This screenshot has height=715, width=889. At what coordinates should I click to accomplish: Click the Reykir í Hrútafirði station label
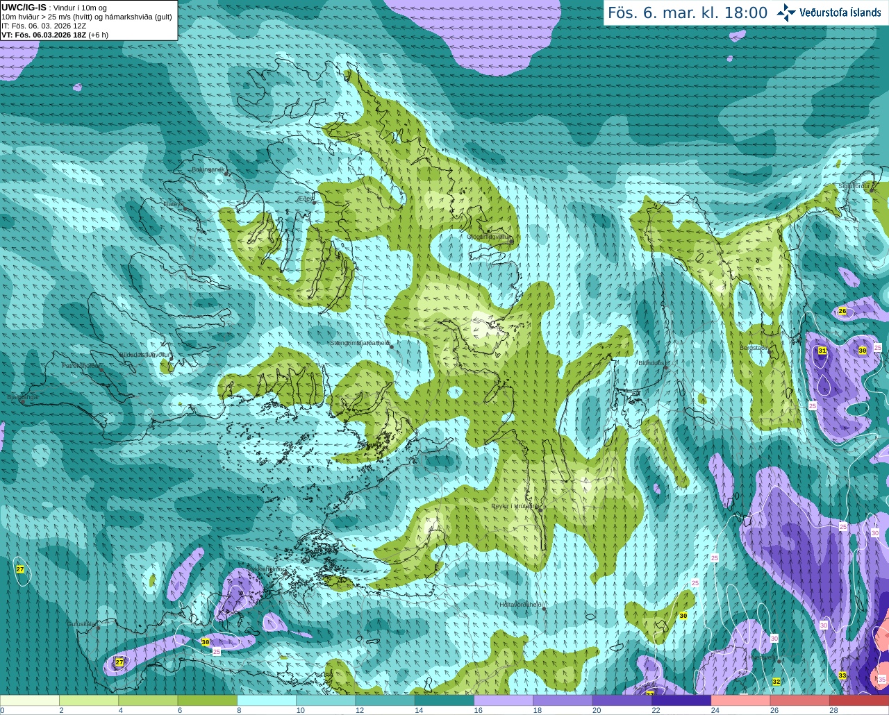click(x=515, y=506)
